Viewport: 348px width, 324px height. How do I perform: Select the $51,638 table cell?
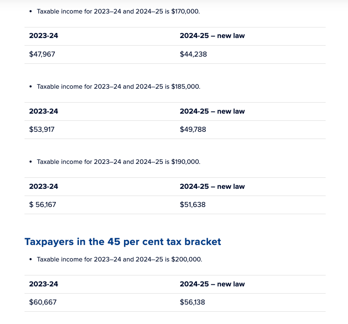193,205
